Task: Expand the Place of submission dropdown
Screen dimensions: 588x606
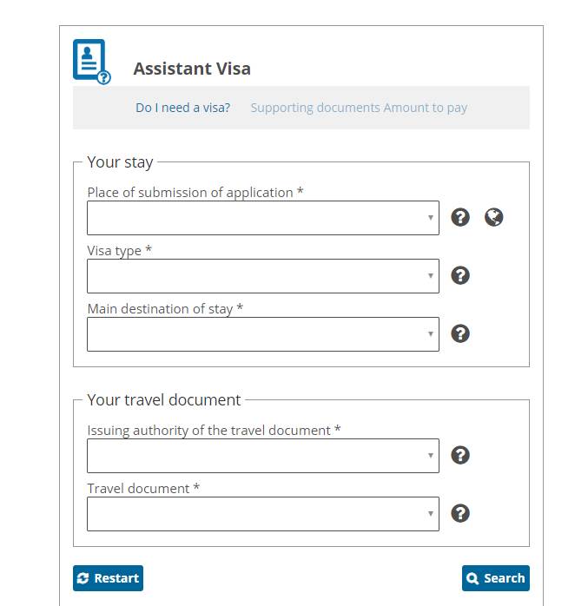Action: coord(262,218)
